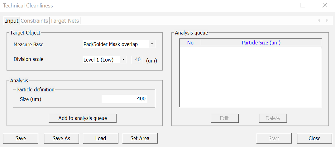This screenshot has width=335, height=147.
Task: Click the Set Area button
Action: pyautogui.click(x=140, y=138)
